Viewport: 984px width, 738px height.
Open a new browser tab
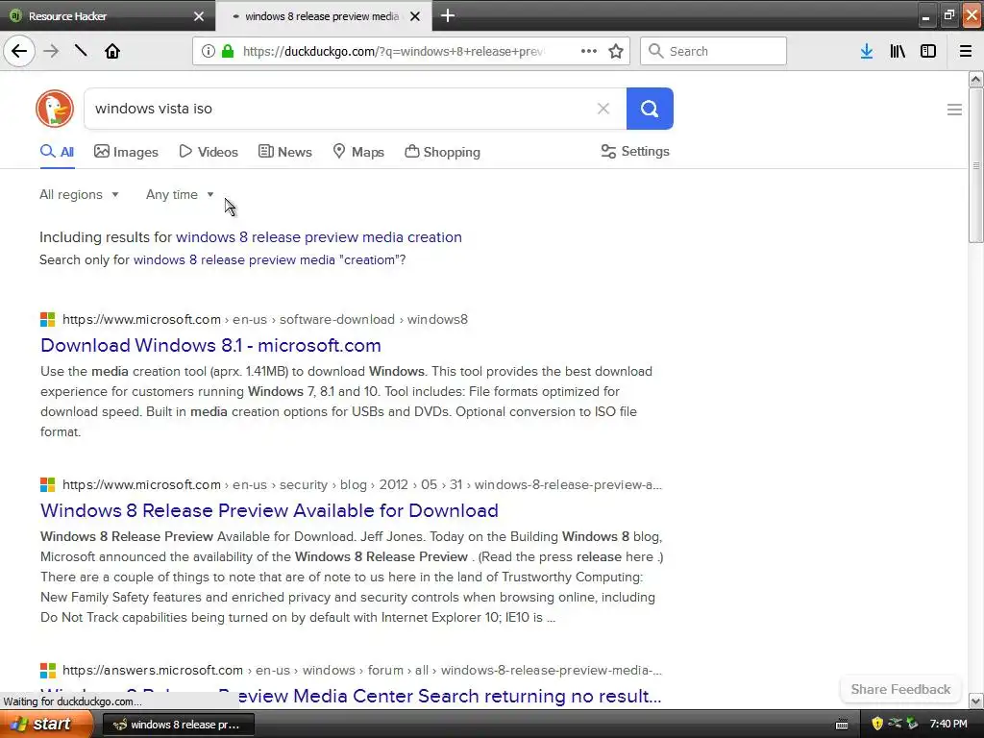448,15
